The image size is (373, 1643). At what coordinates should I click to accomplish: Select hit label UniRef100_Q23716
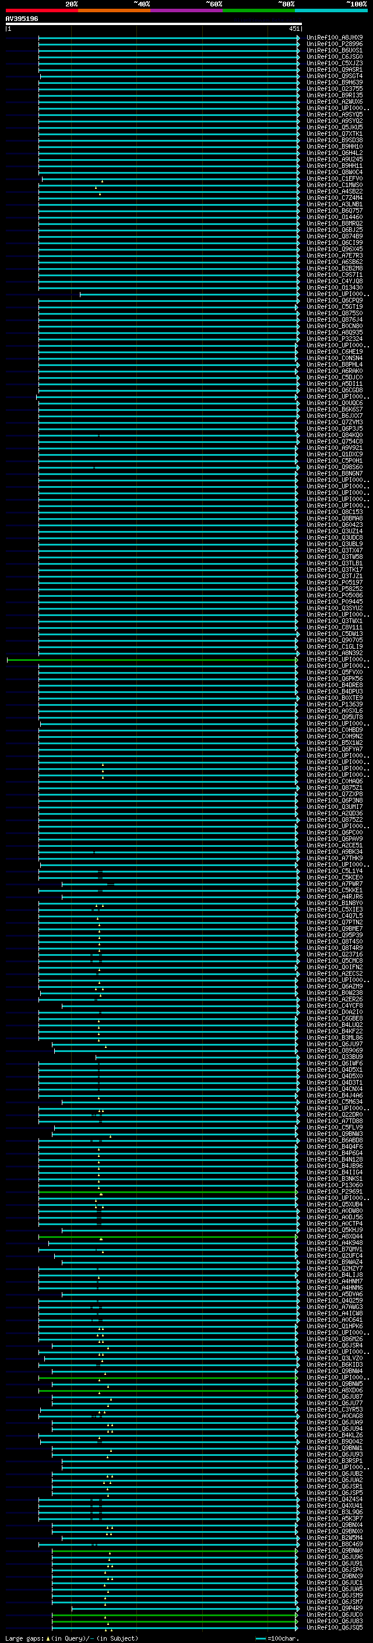tap(334, 955)
